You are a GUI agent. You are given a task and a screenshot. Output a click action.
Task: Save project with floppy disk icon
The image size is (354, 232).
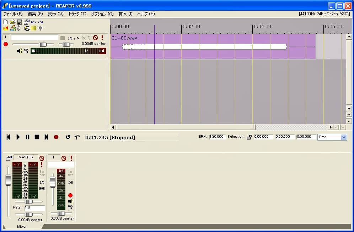tap(20, 22)
